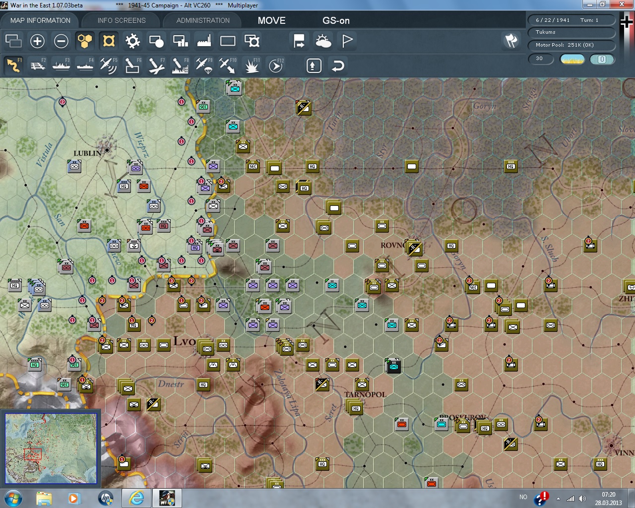Click the Tukums location field
Image resolution: width=635 pixels, height=508 pixels.
tap(571, 32)
